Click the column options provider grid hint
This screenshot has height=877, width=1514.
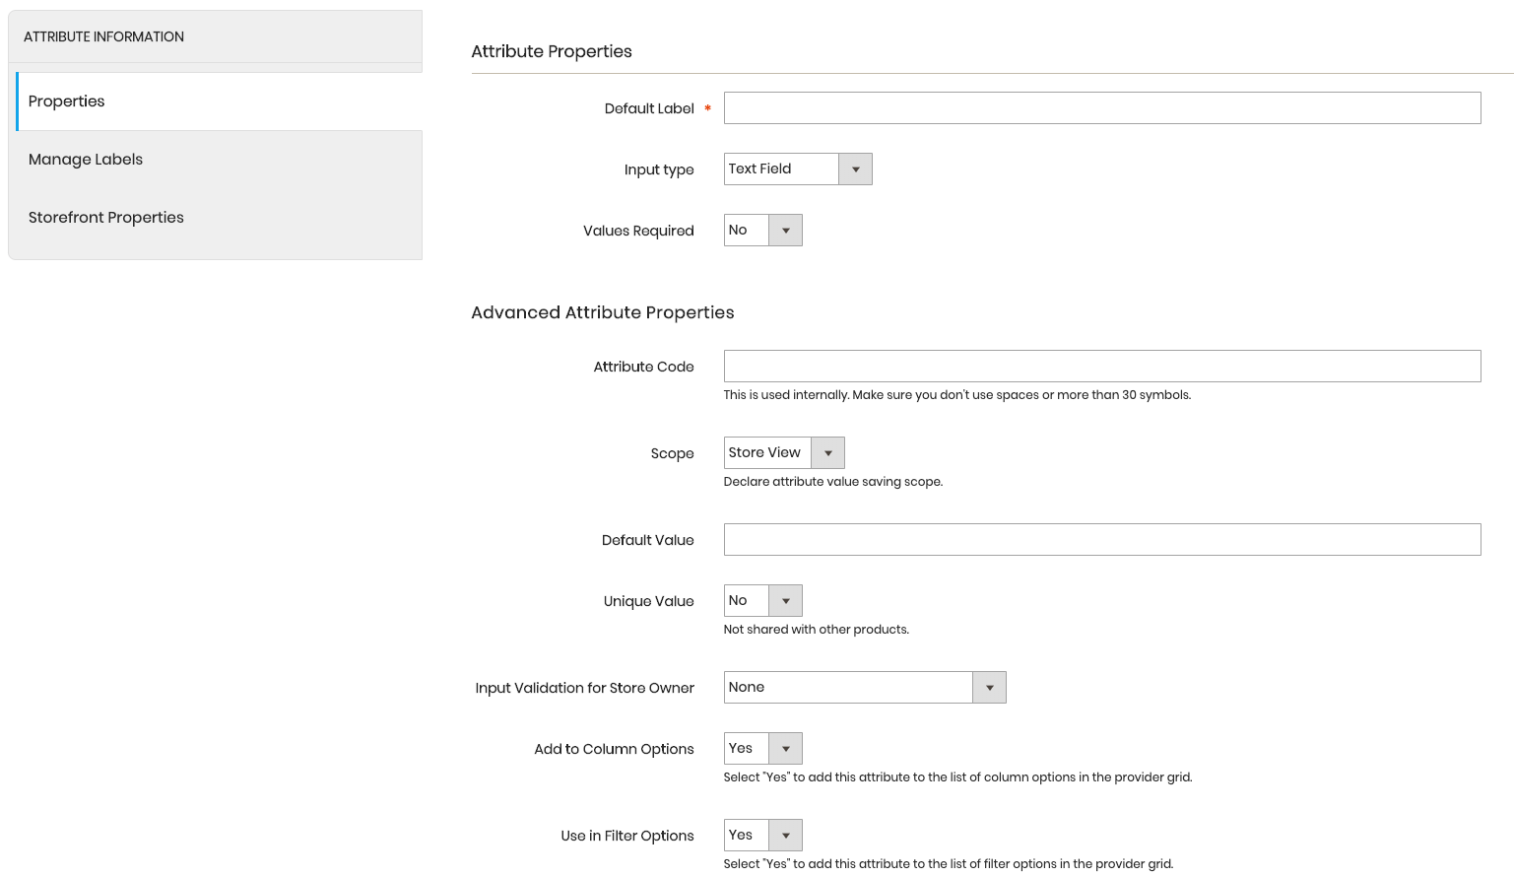(x=957, y=777)
